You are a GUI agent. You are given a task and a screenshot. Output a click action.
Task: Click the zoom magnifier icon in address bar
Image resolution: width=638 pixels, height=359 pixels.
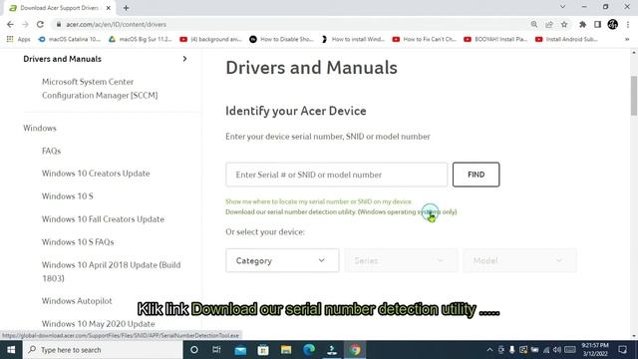pos(534,24)
